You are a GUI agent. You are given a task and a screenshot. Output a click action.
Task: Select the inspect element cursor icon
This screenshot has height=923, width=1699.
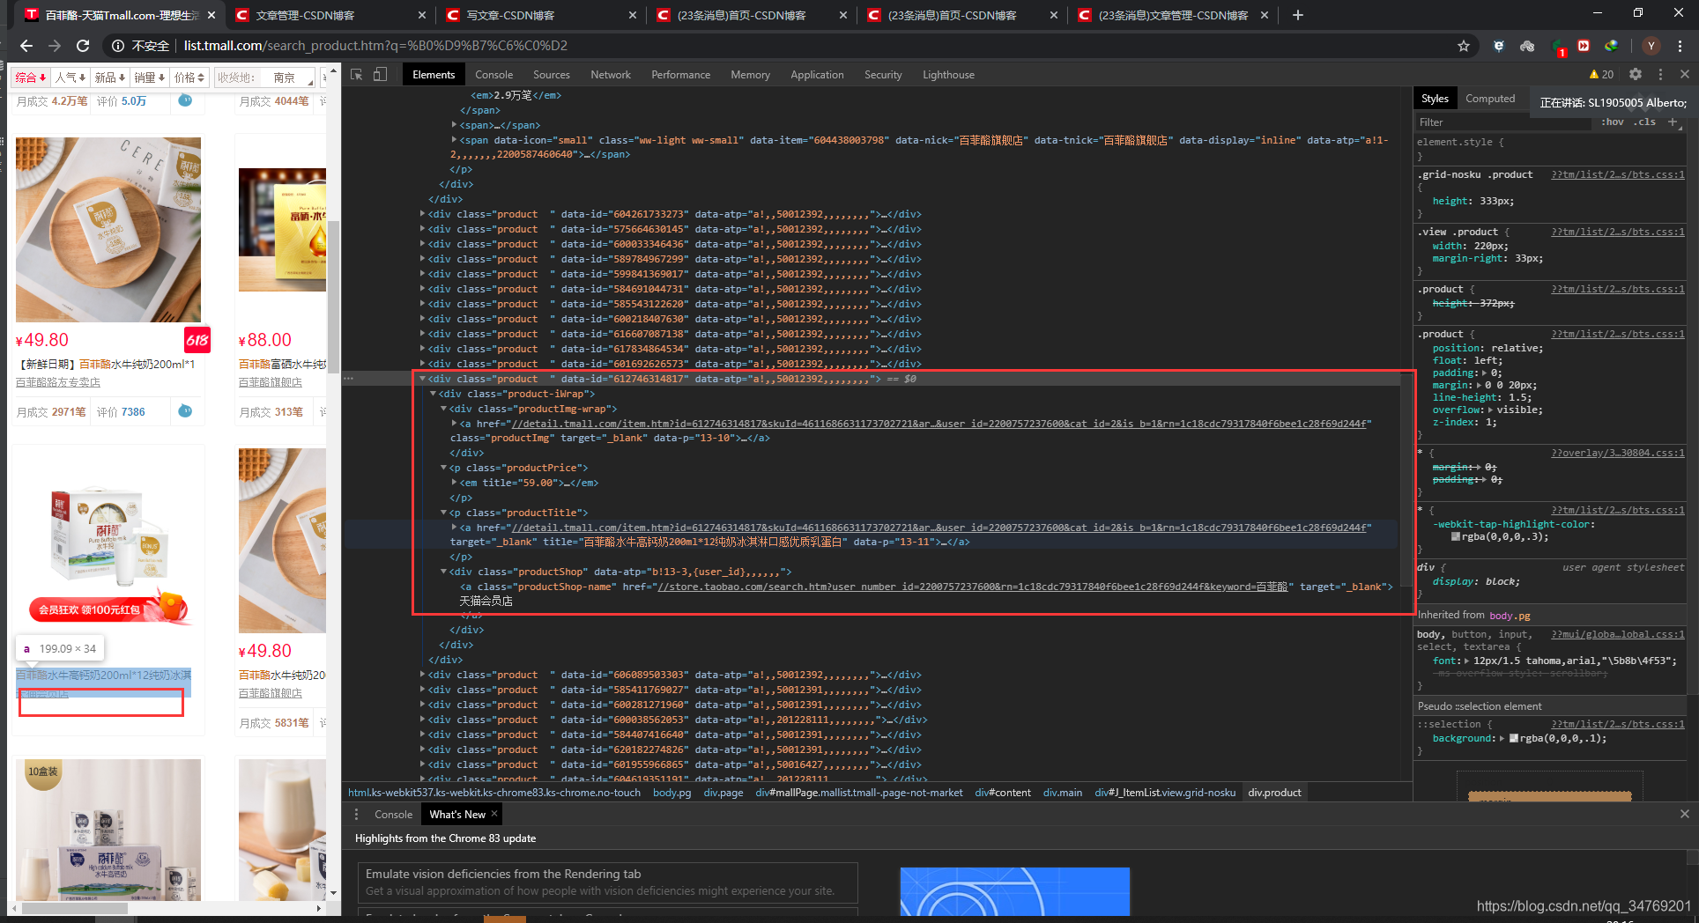click(356, 74)
